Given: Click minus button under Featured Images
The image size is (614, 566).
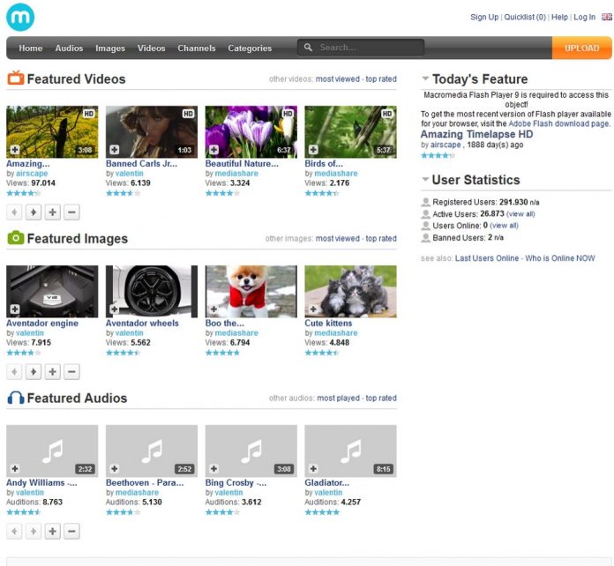Looking at the screenshot, I should pos(72,372).
